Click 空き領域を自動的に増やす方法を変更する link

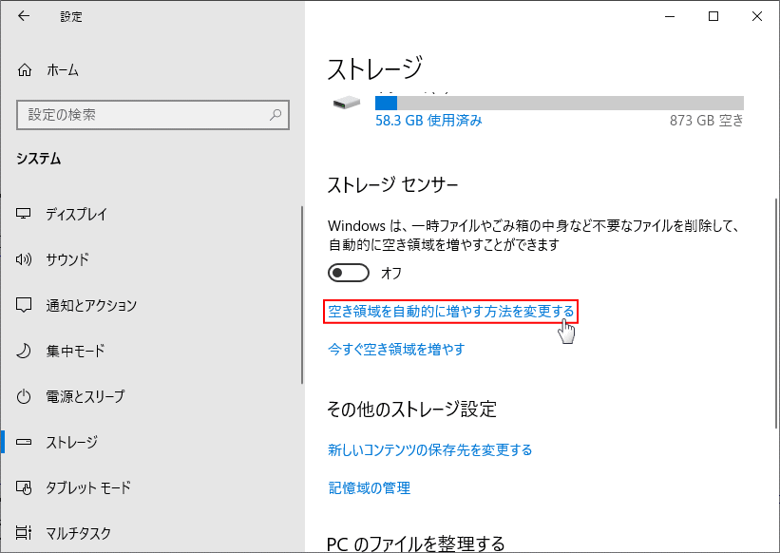(450, 312)
